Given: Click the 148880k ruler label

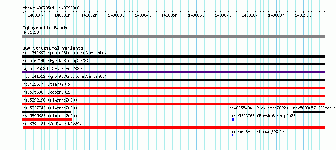Looking at the screenshot, I should coord(36,15).
